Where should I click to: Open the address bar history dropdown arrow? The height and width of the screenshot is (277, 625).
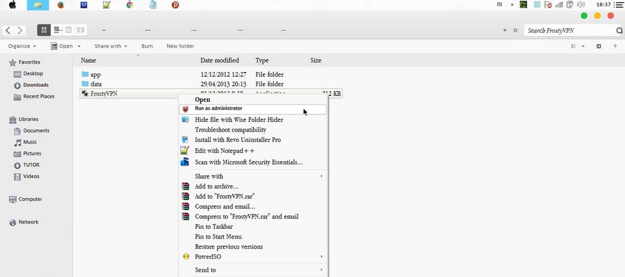[x=505, y=31]
